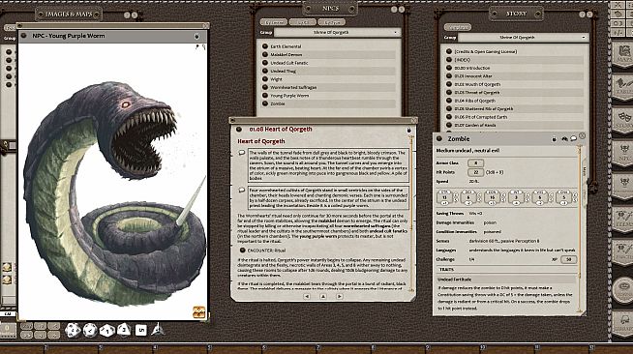Click the help button on the Story window

coord(582,15)
